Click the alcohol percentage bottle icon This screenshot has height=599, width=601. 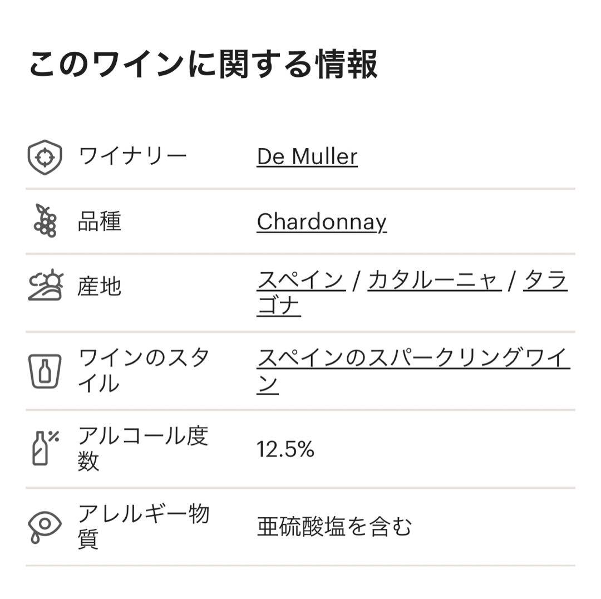[x=45, y=448]
